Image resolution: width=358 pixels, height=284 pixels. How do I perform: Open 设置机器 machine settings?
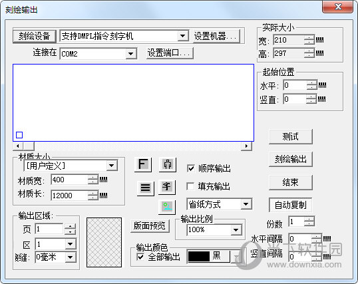216,36
